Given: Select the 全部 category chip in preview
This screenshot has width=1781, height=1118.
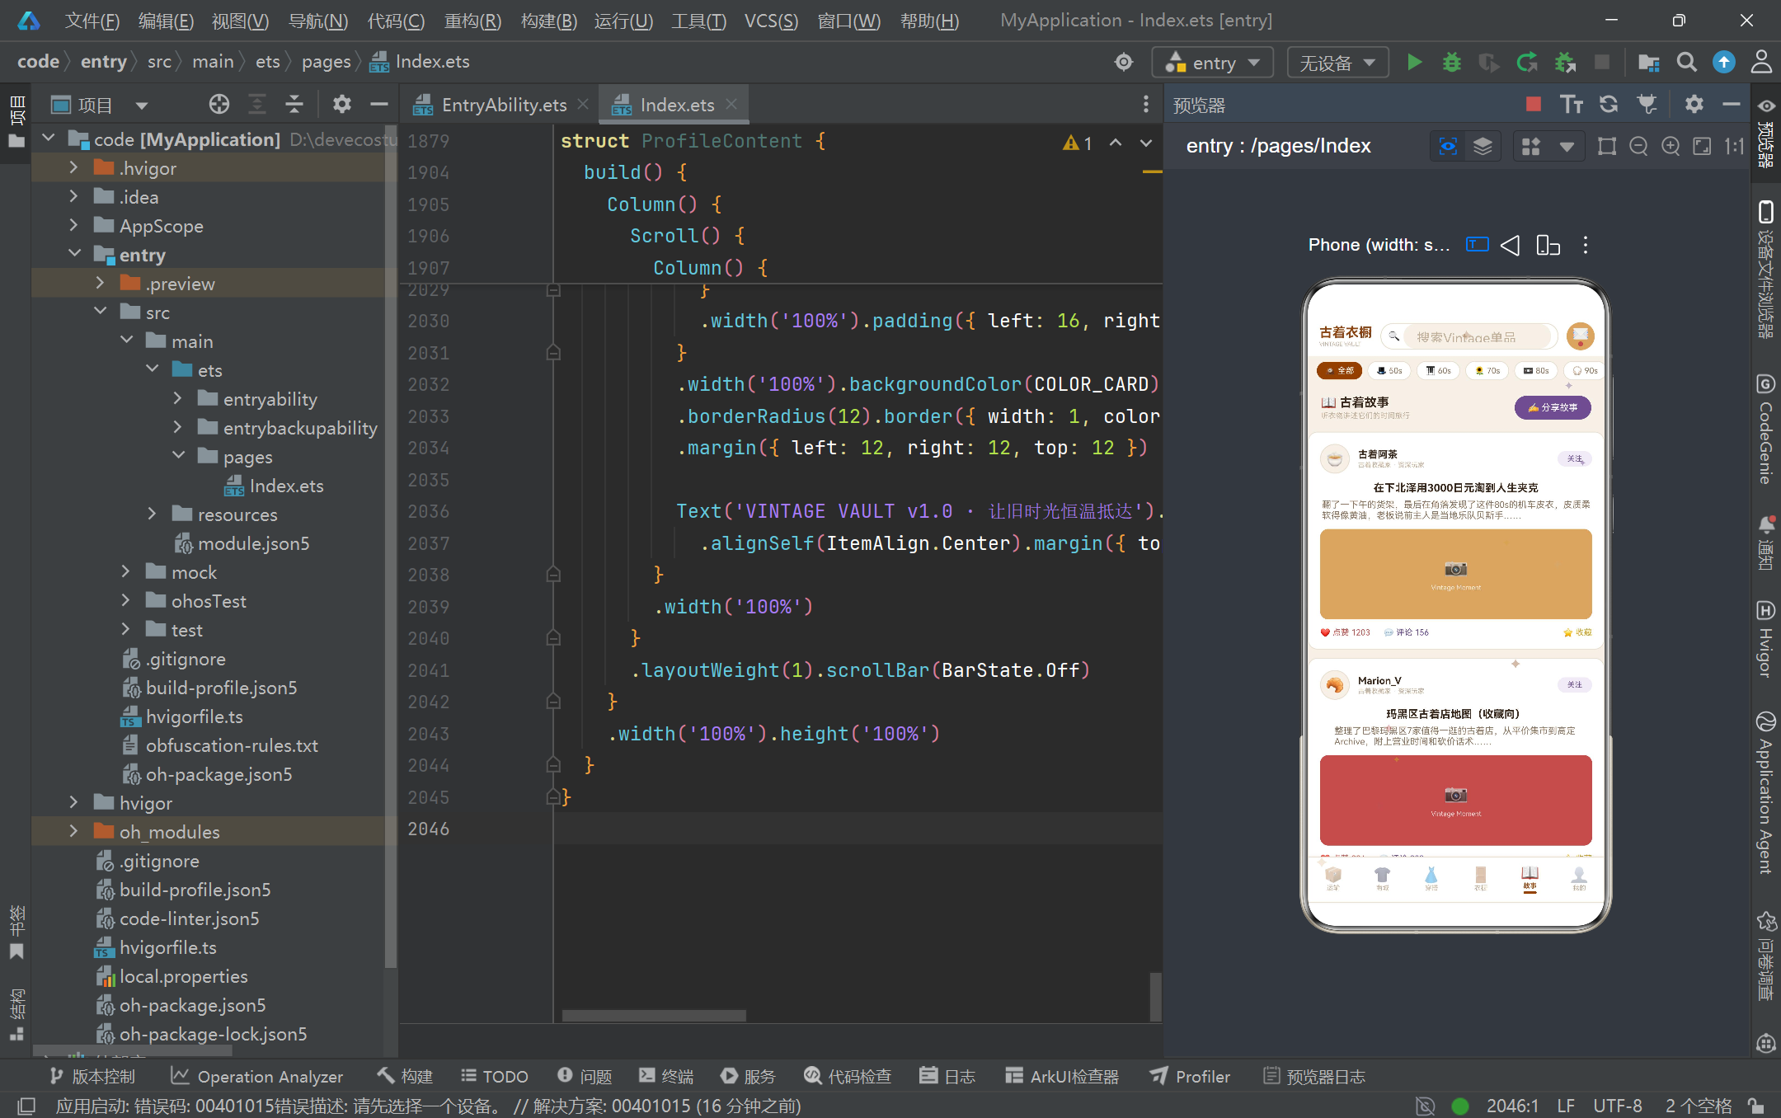Looking at the screenshot, I should [1340, 371].
